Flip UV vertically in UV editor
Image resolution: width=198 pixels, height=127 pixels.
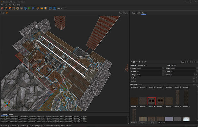139,62
